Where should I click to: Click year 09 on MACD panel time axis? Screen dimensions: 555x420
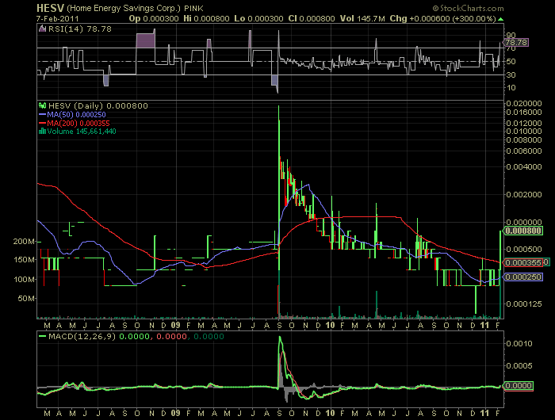click(175, 413)
